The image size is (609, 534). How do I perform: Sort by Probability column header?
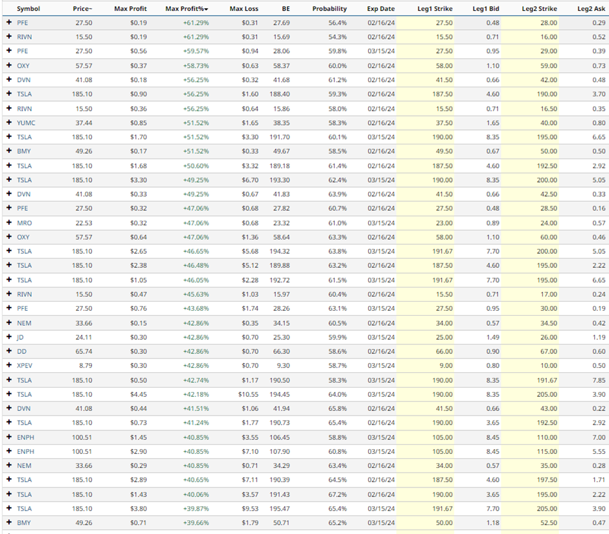coord(329,8)
